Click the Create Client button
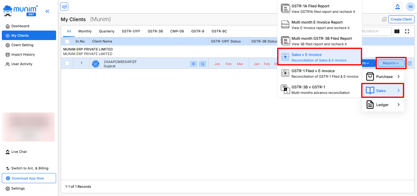417x196 pixels. click(x=401, y=19)
